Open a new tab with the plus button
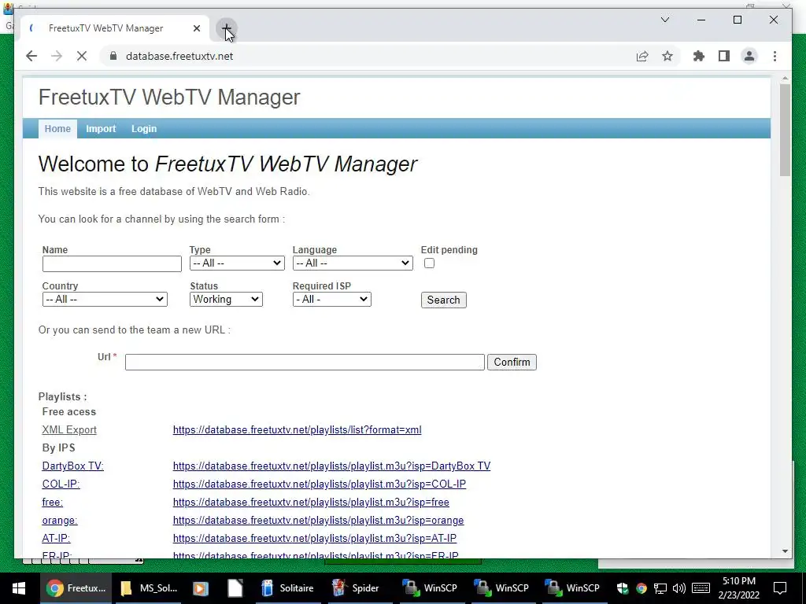The width and height of the screenshot is (806, 604). (x=226, y=28)
